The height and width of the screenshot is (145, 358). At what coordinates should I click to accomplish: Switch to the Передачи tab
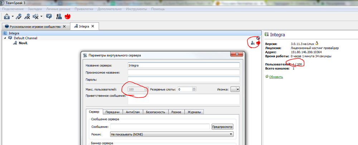pos(112,112)
